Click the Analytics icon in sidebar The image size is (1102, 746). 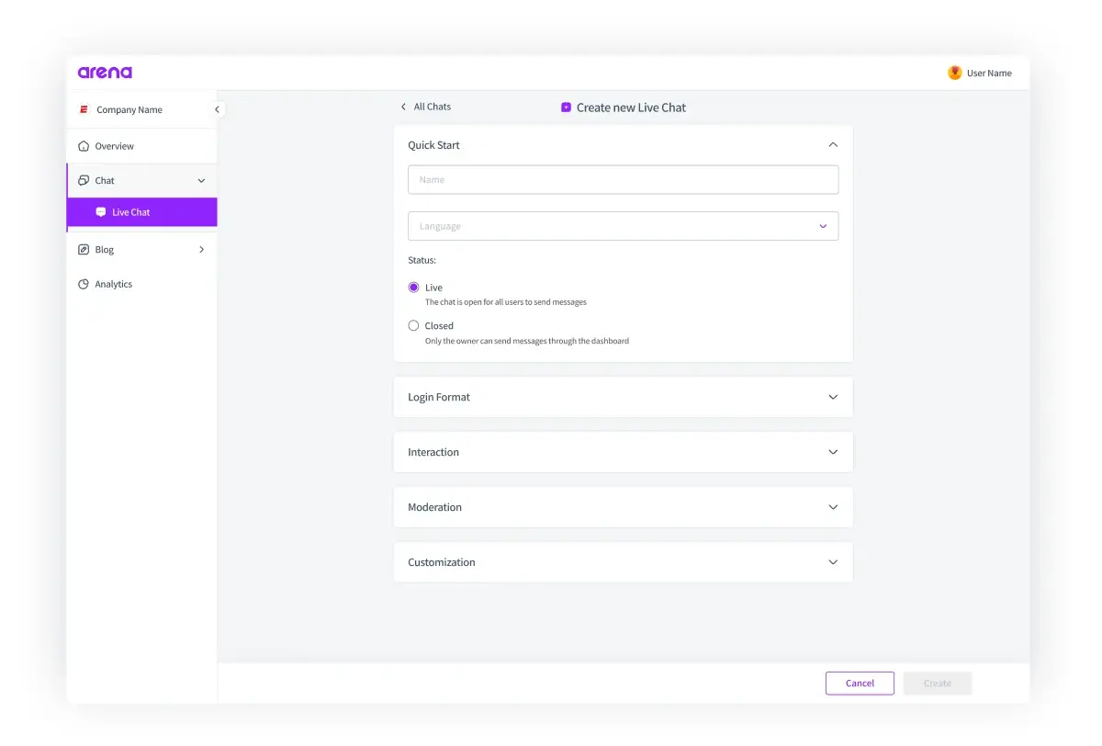point(84,284)
